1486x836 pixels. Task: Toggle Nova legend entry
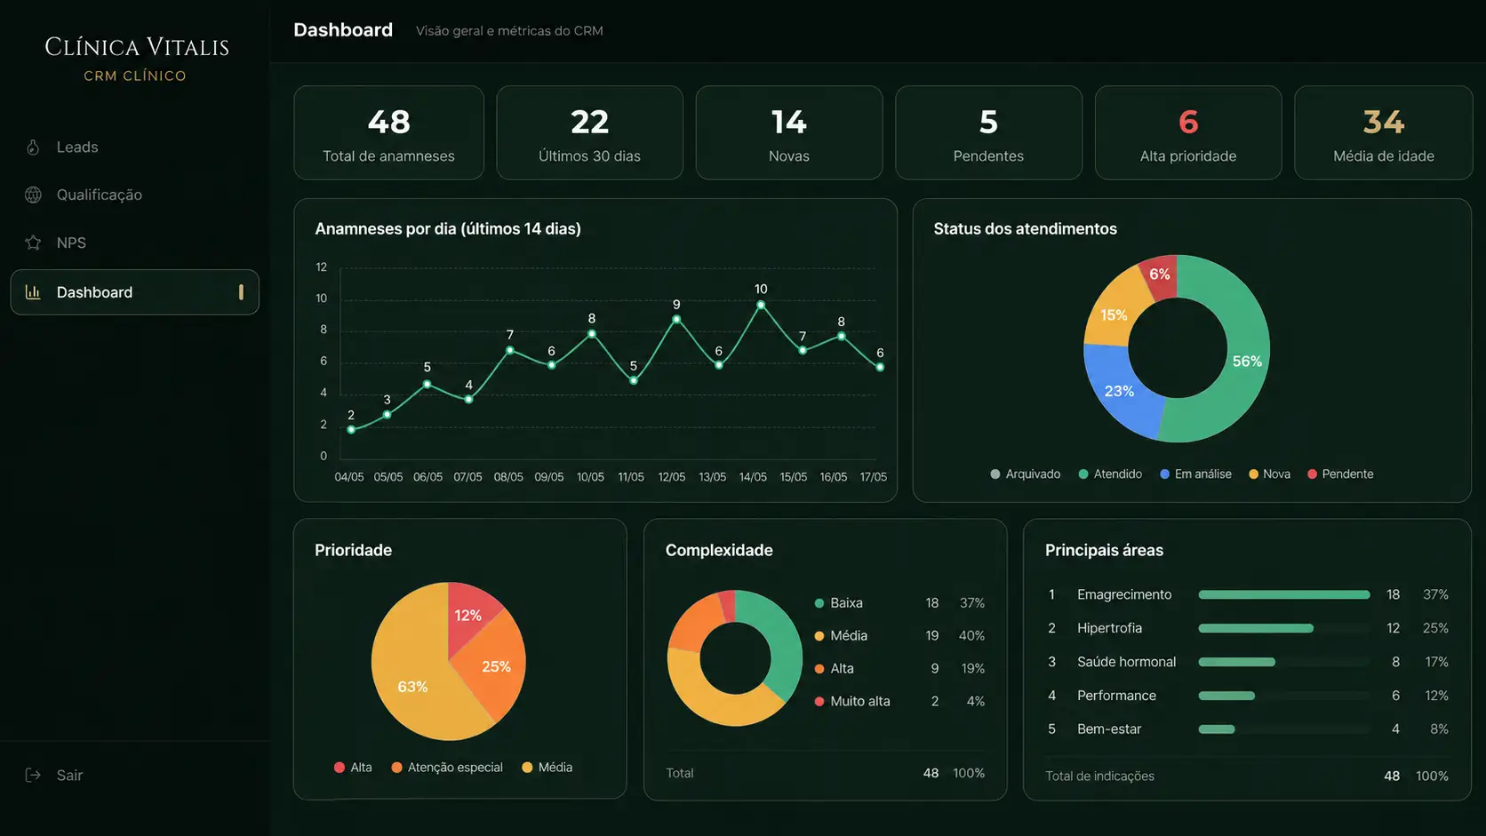[1269, 474]
